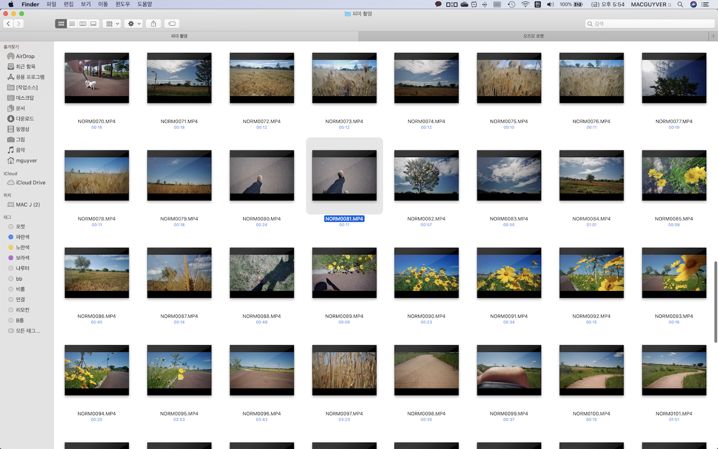The height and width of the screenshot is (449, 718).
Task: Click the NORM0097.MP4 filename label
Action: [344, 414]
